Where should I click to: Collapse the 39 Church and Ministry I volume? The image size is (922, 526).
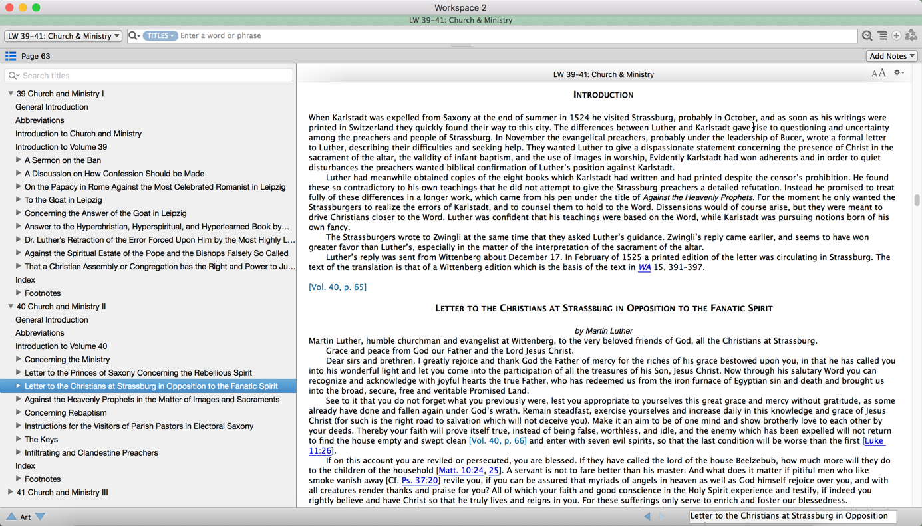click(x=11, y=94)
